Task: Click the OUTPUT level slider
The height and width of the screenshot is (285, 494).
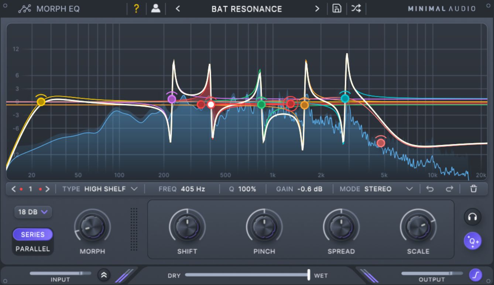Action: tap(432, 273)
